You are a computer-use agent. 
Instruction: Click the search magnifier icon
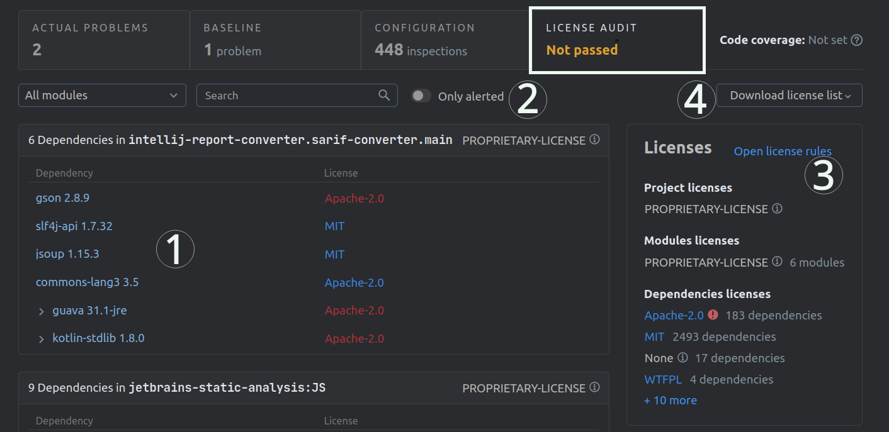(x=384, y=95)
